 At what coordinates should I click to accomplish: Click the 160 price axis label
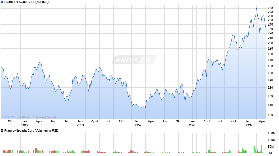tap(270, 66)
